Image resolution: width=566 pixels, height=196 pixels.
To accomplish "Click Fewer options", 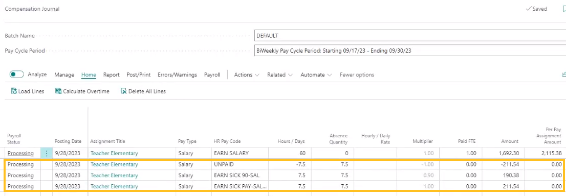I will pos(357,75).
